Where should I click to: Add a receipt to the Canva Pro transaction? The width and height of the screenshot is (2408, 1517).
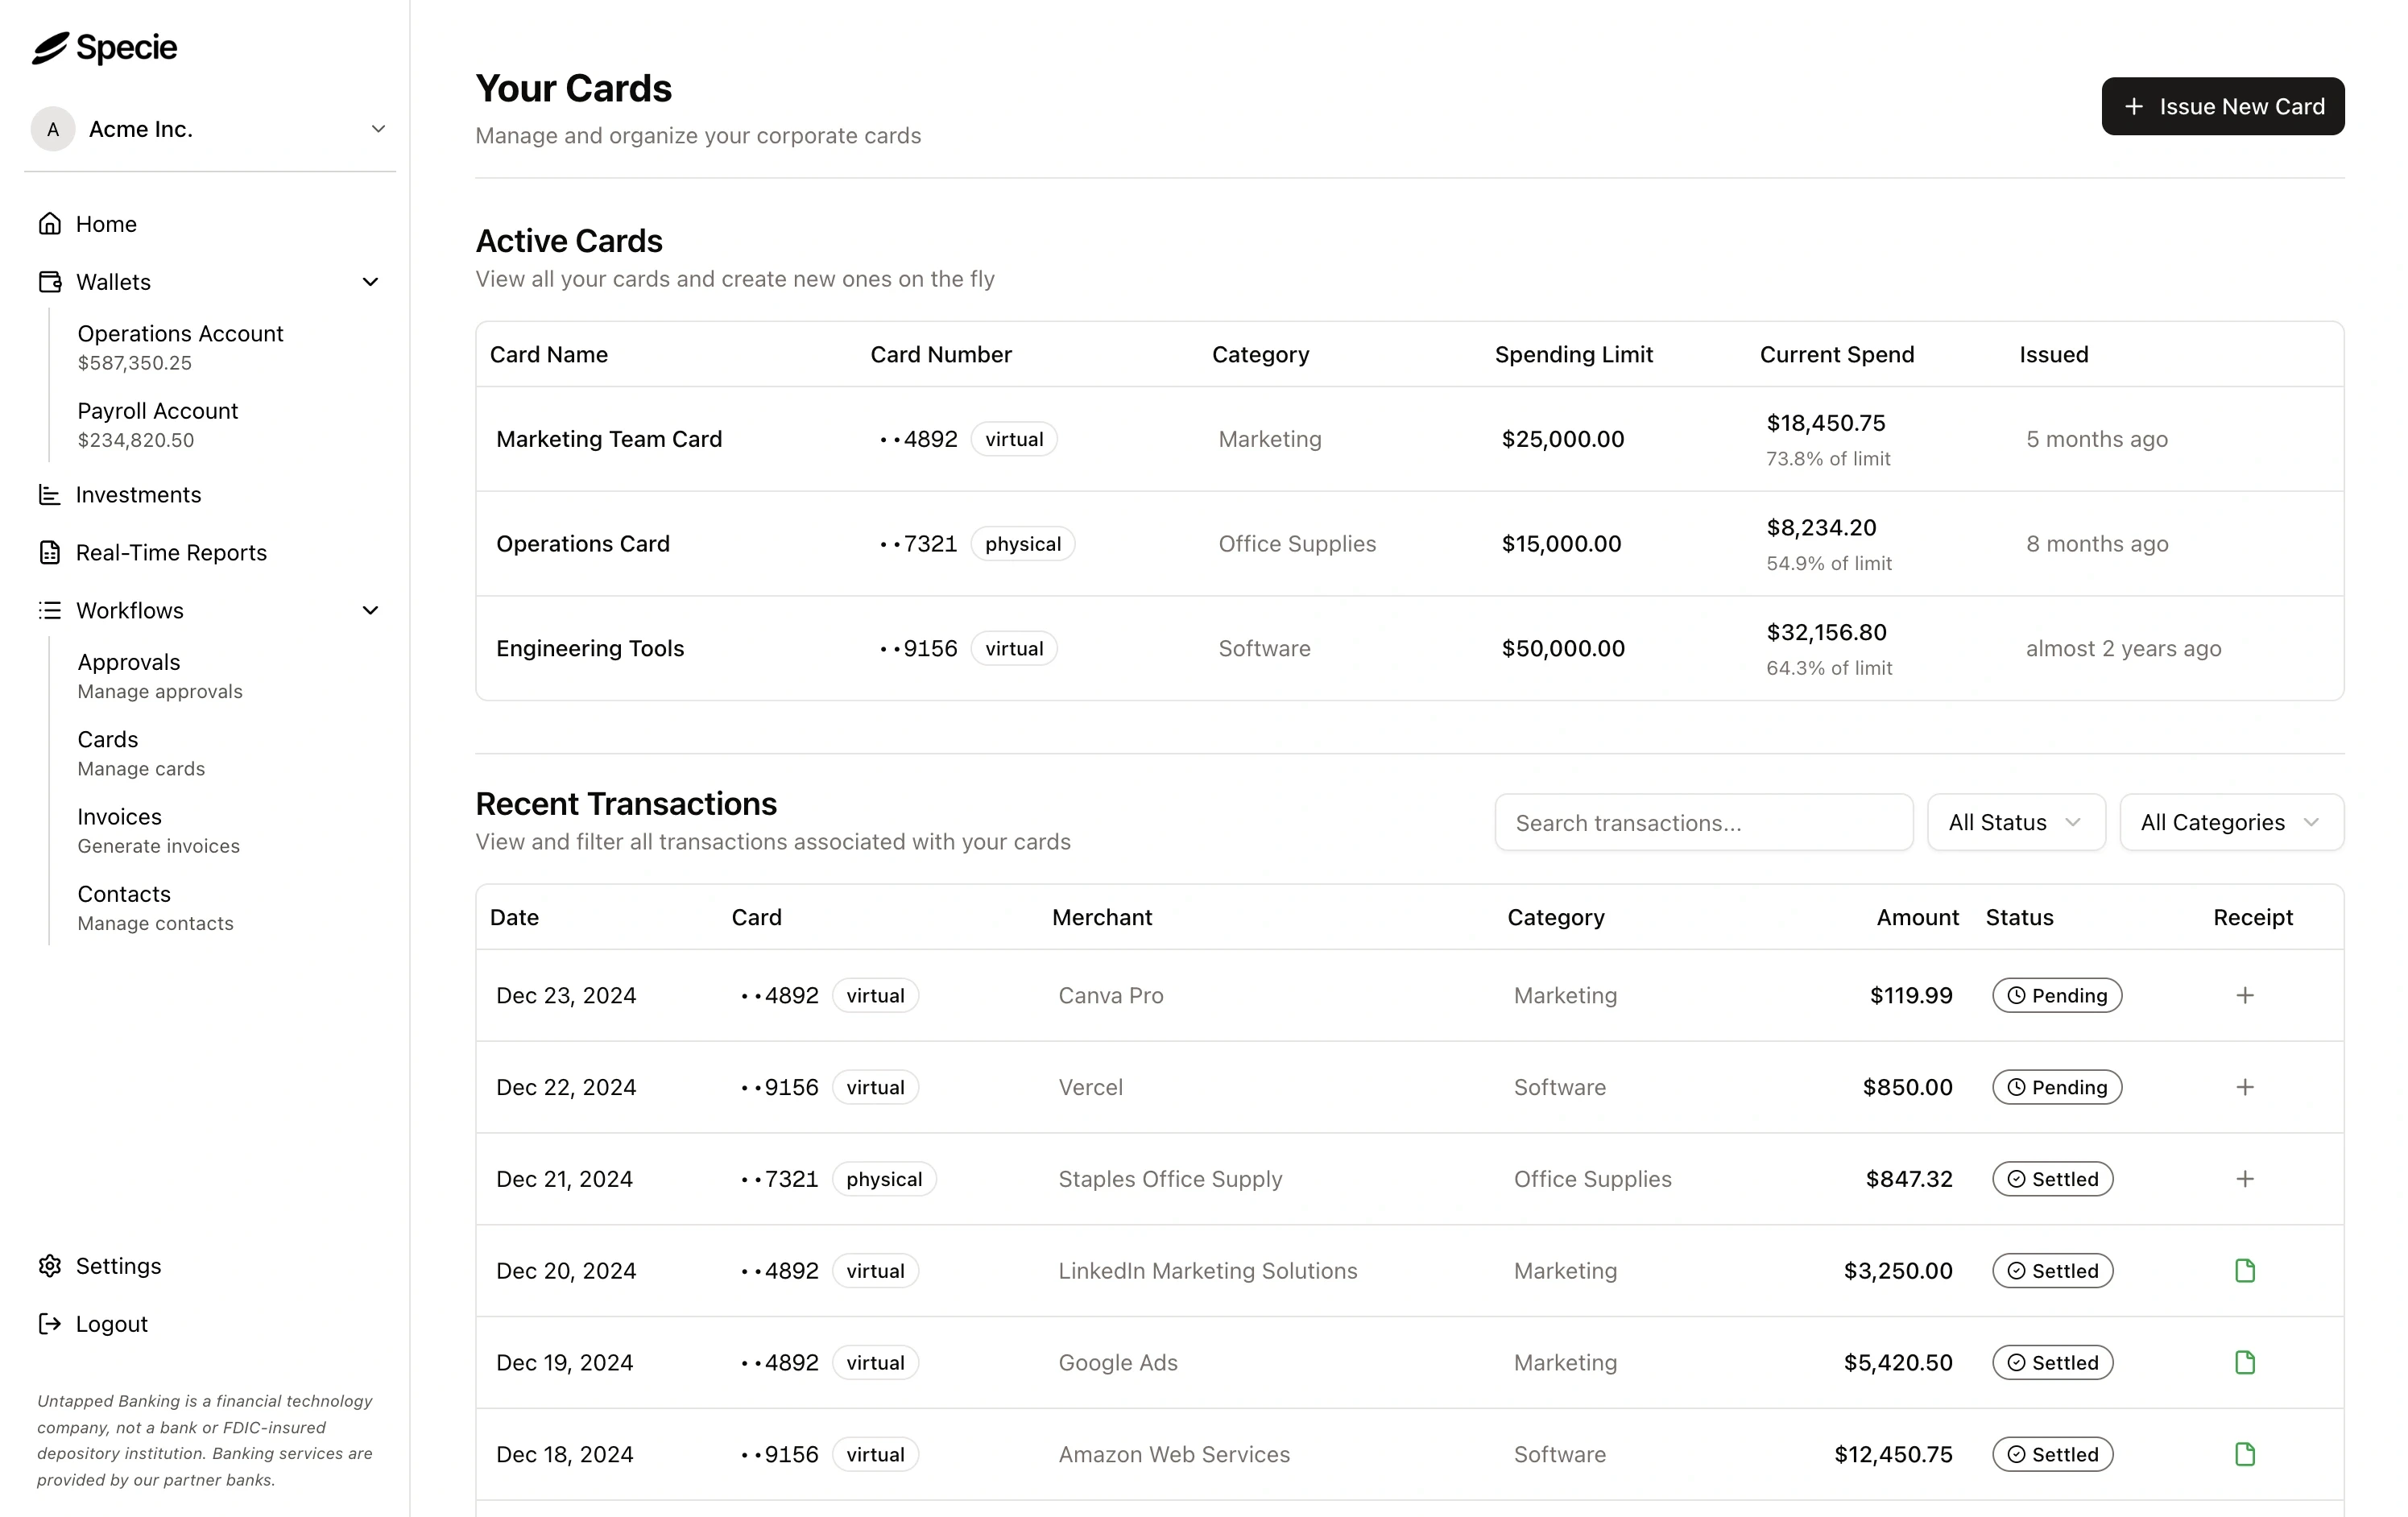click(2245, 995)
